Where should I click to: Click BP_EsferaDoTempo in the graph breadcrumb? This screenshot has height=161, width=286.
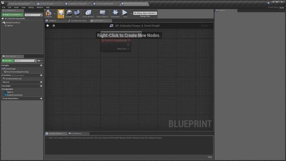(128, 26)
